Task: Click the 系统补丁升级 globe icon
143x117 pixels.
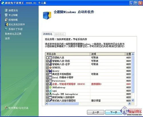Action: click(x=6, y=29)
